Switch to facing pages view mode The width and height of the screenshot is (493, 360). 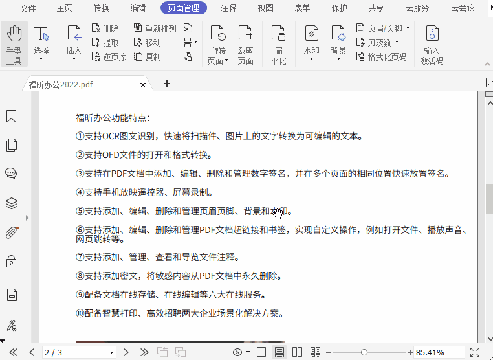pos(297,352)
